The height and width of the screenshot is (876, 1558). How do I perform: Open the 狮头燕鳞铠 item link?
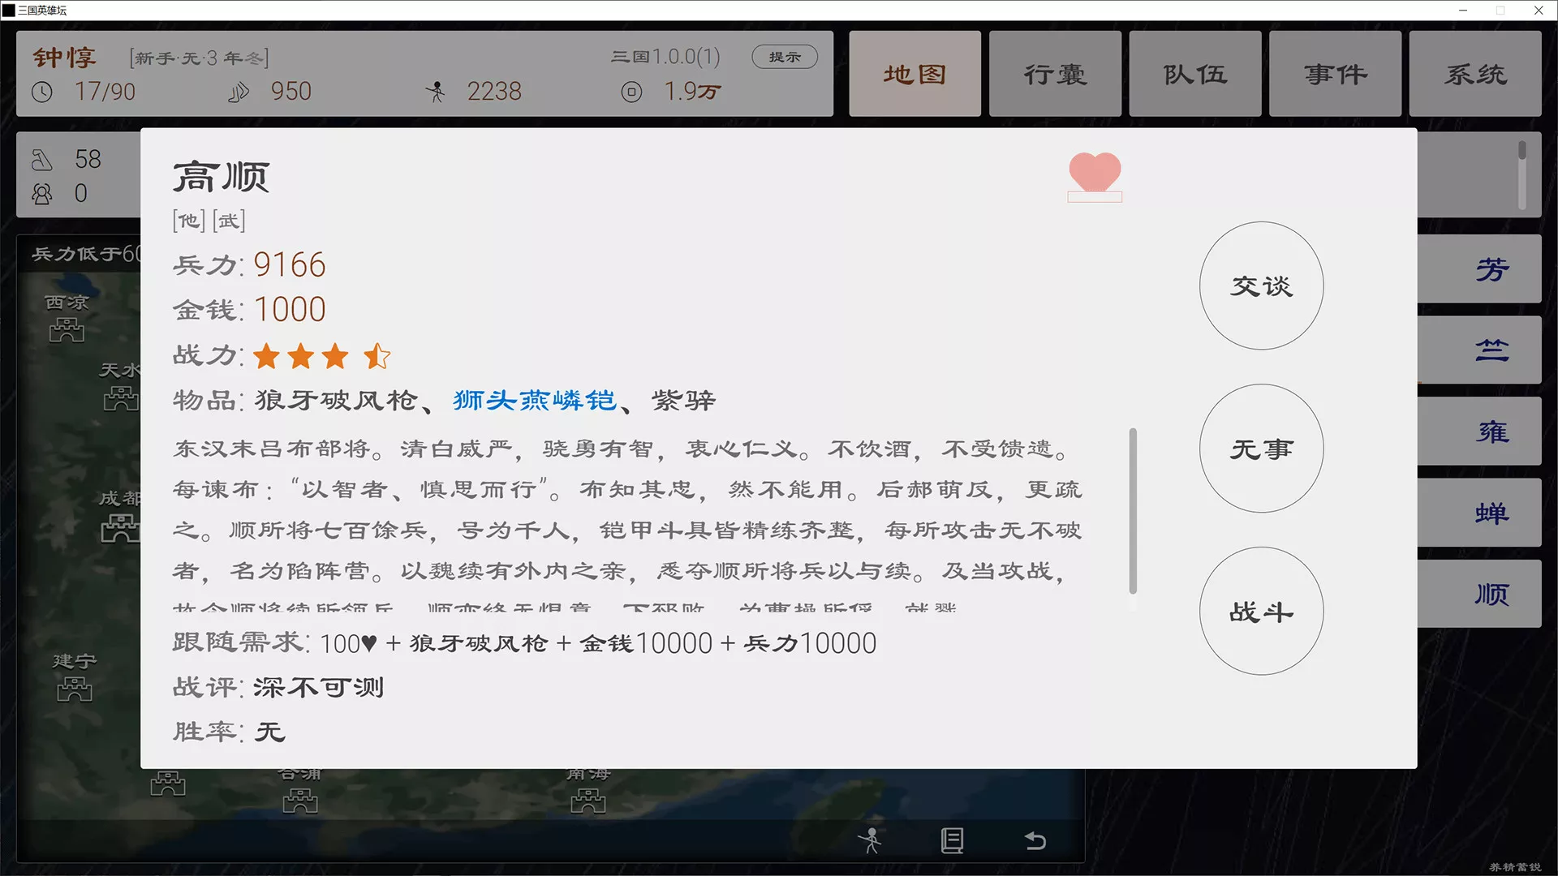pos(535,400)
